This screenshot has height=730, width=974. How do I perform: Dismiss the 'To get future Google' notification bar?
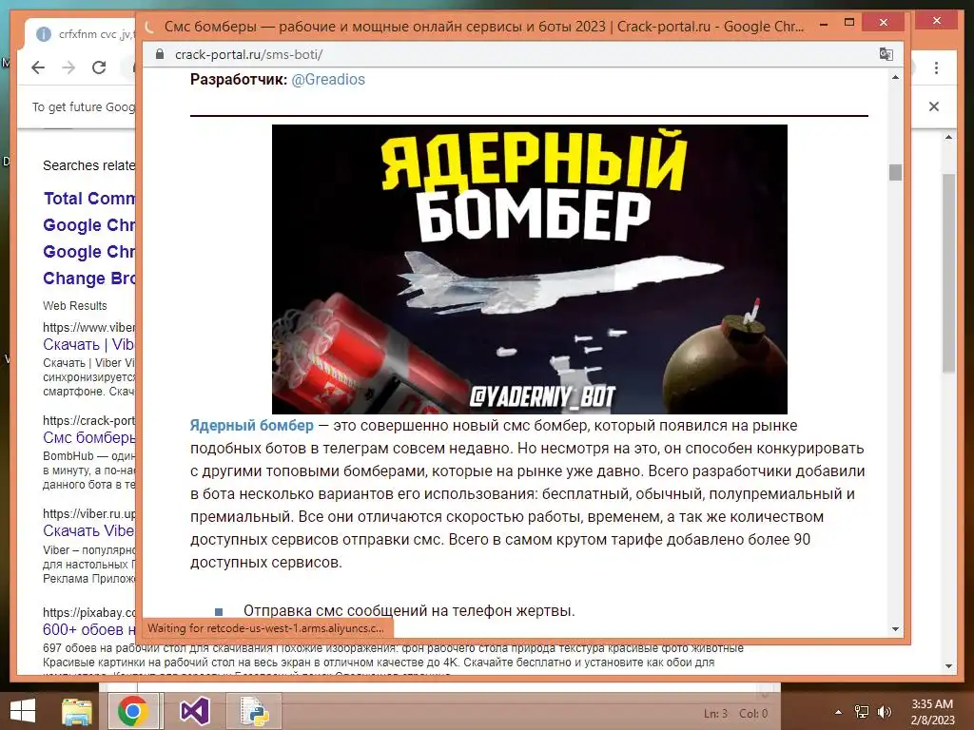[x=934, y=106]
